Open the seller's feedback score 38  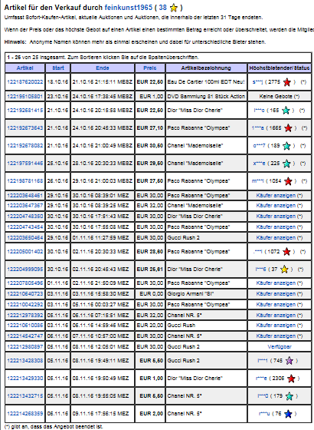[162, 8]
